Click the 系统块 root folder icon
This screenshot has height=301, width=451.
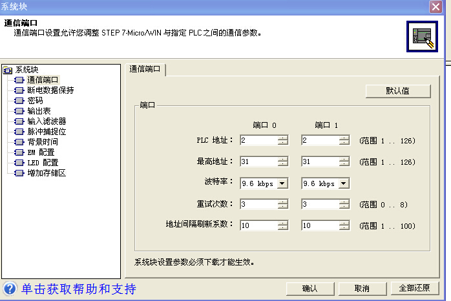8,70
